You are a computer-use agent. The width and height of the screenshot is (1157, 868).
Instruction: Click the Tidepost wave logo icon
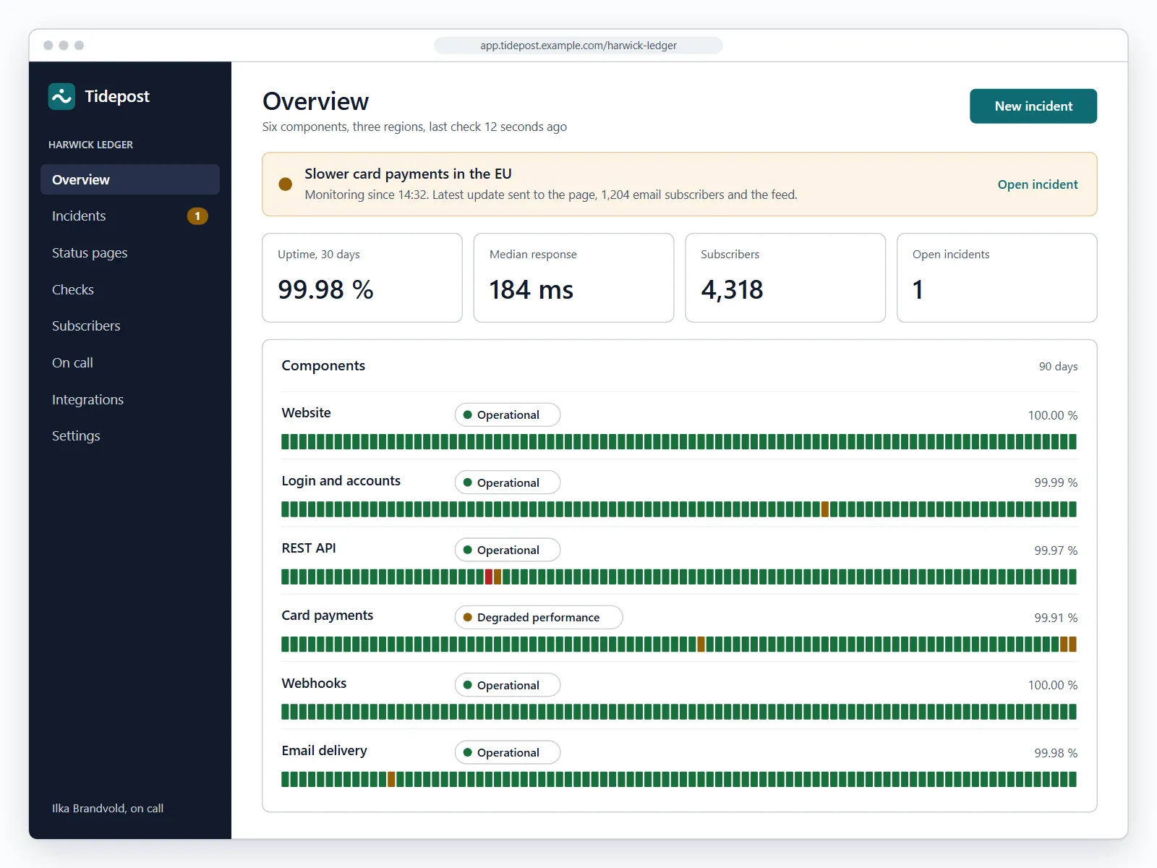[x=61, y=96]
